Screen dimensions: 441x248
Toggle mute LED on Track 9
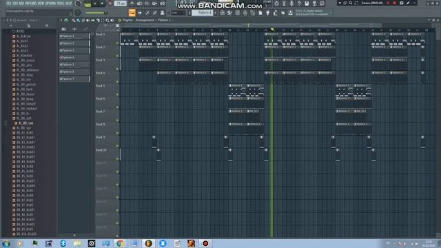[x=117, y=146]
